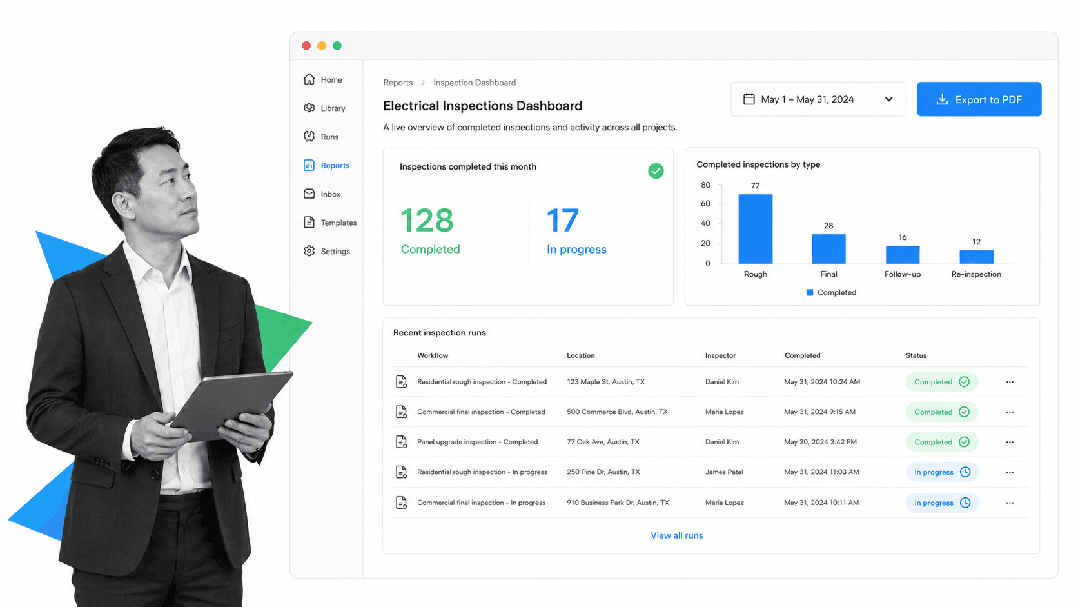Click document icon for 910 Business Park row
The height and width of the screenshot is (607, 1078).
[401, 503]
